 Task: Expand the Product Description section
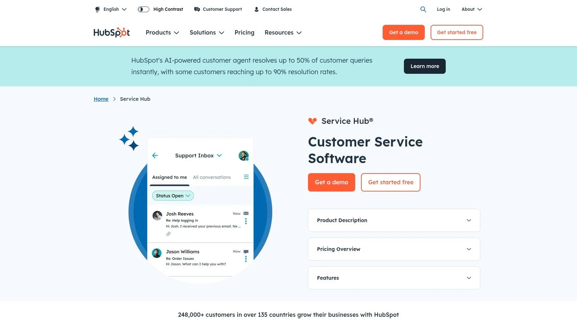(394, 220)
